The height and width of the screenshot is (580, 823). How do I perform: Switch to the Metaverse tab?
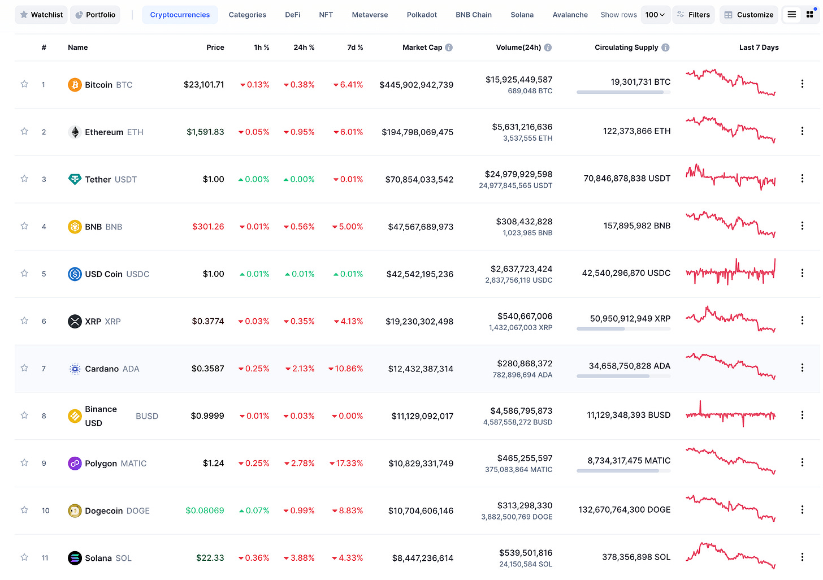point(370,15)
